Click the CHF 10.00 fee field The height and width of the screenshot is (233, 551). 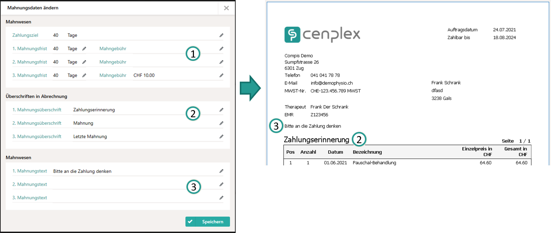pyautogui.click(x=144, y=76)
